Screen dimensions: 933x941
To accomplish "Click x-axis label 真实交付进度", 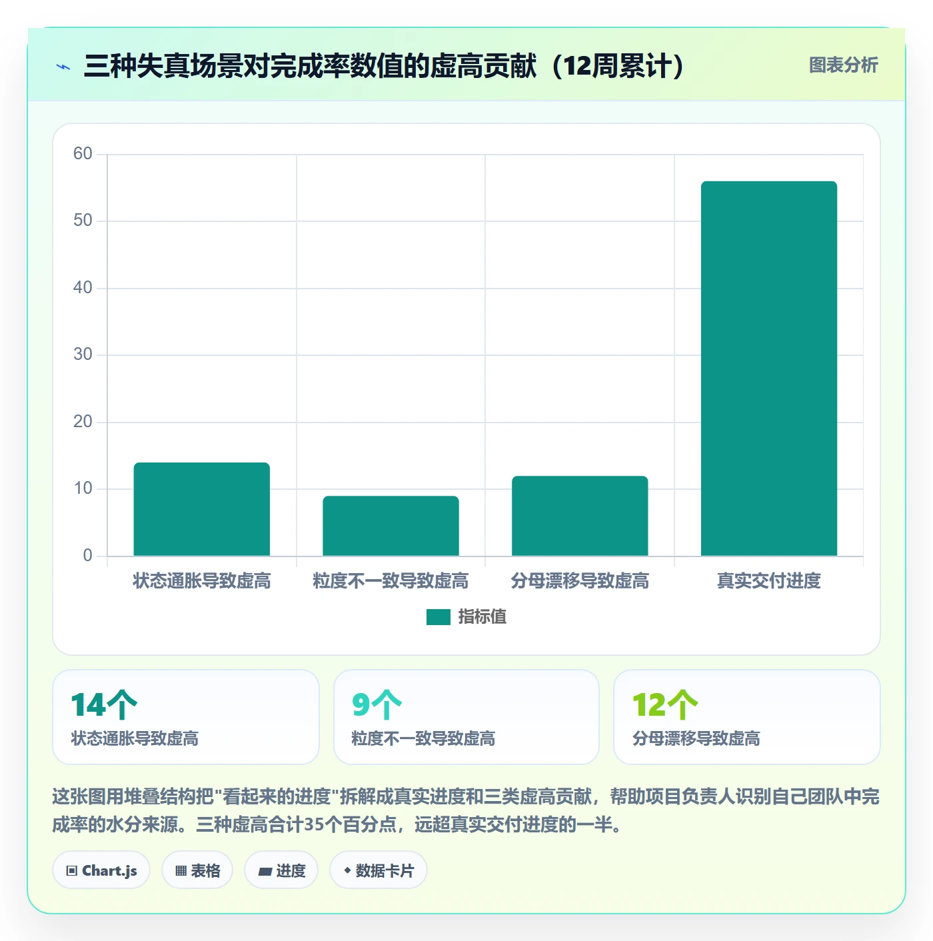I will (x=769, y=581).
